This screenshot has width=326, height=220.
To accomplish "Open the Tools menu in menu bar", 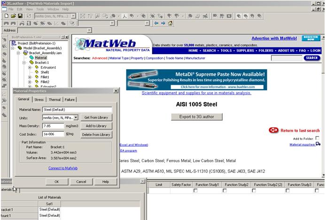I will point(40,9).
